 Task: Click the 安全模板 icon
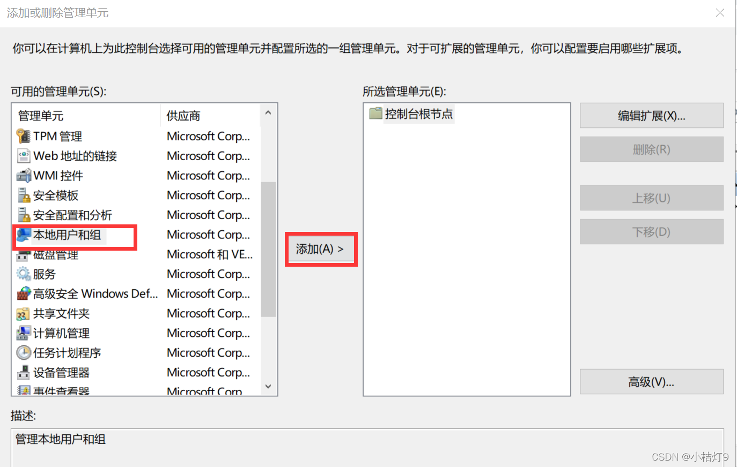(24, 195)
